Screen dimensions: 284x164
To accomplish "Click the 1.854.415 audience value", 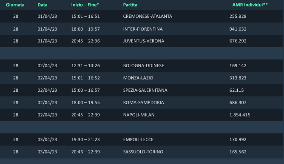I will pyautogui.click(x=240, y=115).
